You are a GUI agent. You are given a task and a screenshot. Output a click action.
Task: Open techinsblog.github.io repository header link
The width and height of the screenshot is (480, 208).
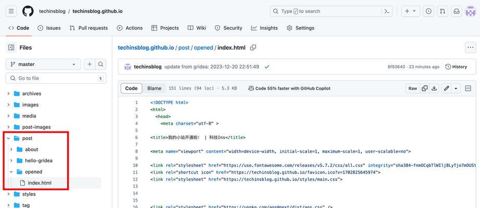pyautogui.click(x=98, y=11)
